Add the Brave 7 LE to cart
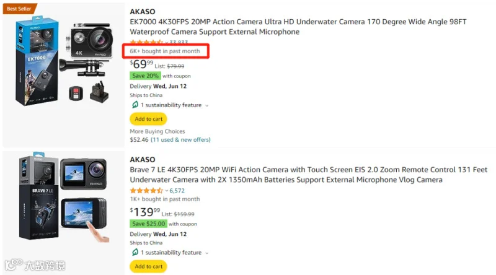Image resolution: width=496 pixels, height=275 pixels. (x=148, y=266)
